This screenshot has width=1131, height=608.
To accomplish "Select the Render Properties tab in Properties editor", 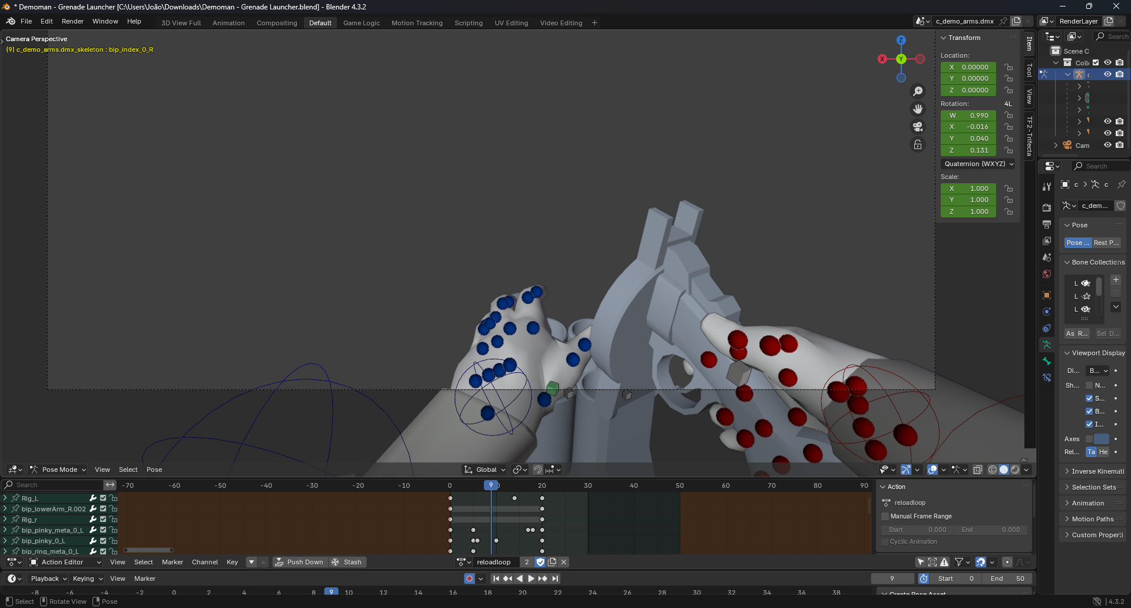I will pos(1047,207).
